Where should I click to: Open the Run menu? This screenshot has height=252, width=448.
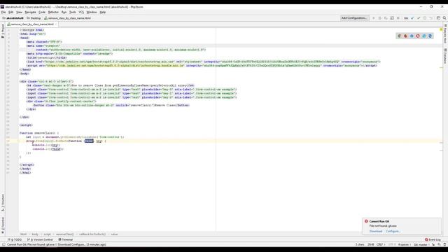click(64, 13)
